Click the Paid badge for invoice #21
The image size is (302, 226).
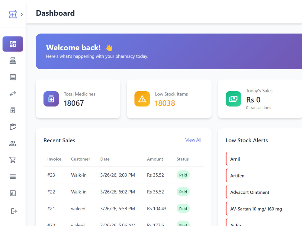tap(183, 209)
